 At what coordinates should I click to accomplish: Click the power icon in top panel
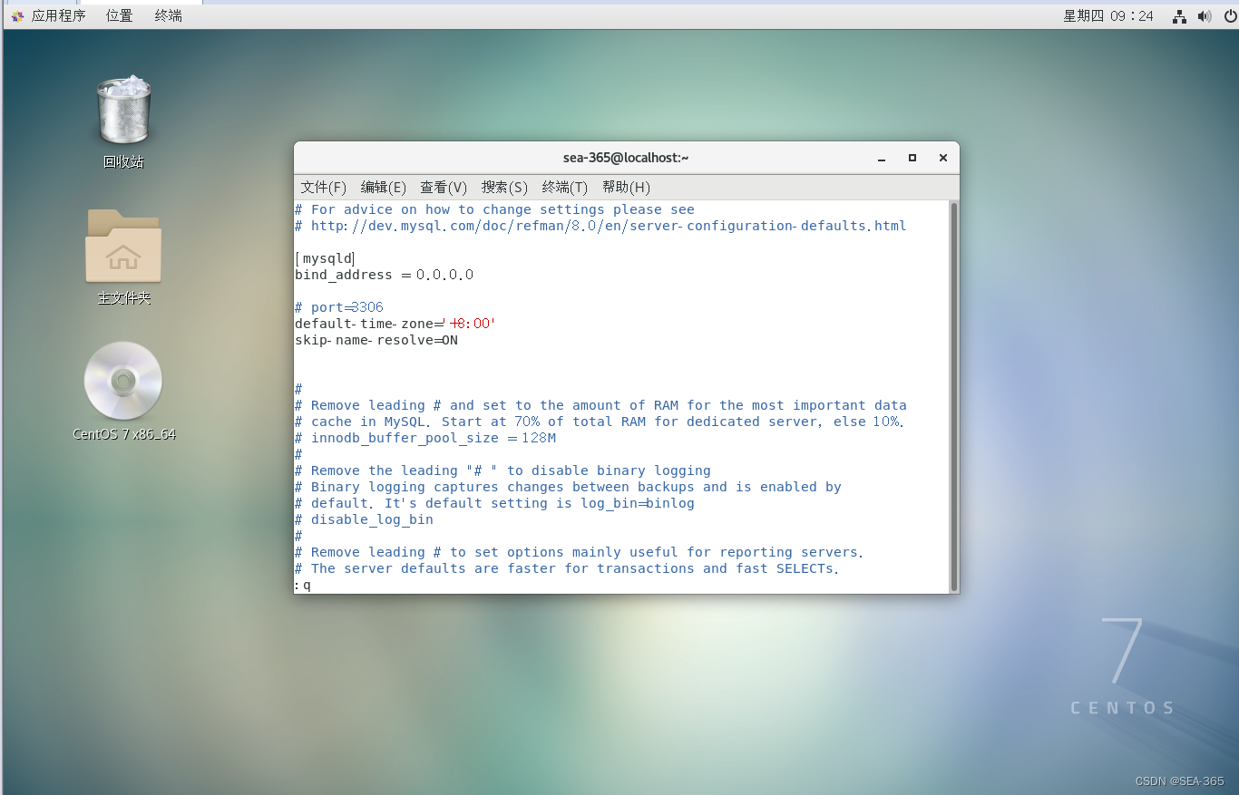pyautogui.click(x=1230, y=15)
